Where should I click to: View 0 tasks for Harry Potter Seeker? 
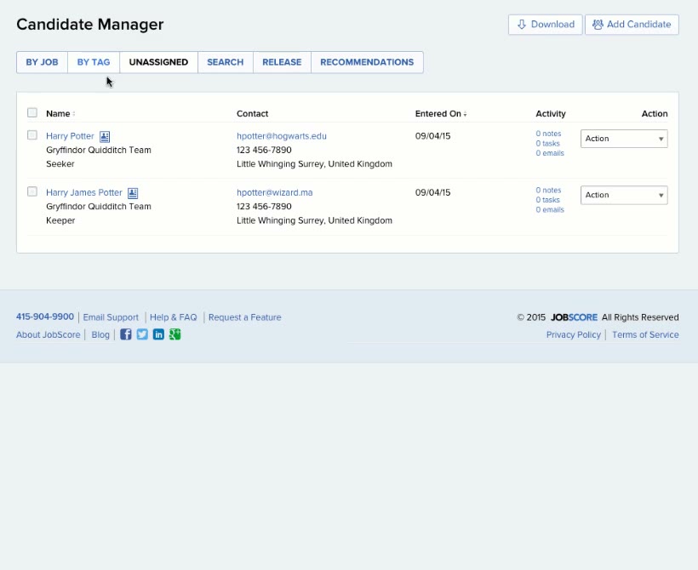[547, 143]
